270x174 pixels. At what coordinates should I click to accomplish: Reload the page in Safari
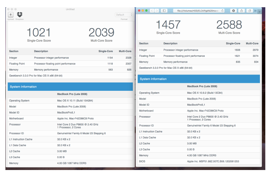coord(222,11)
